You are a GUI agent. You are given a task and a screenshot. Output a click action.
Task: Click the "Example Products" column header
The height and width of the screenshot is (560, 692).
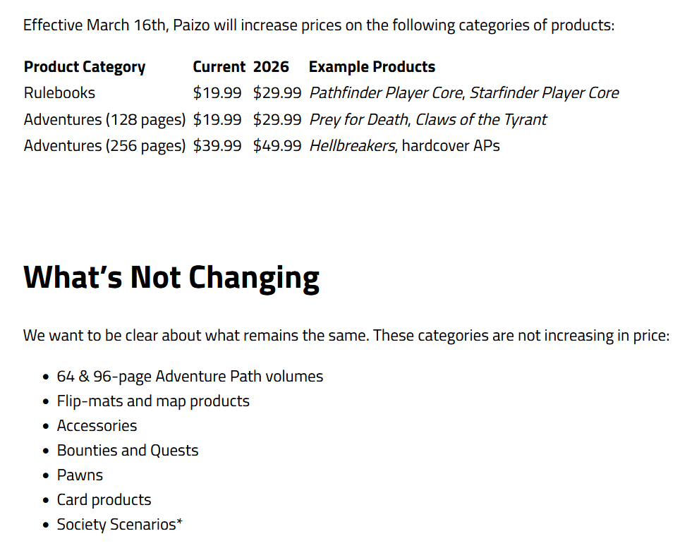click(372, 67)
